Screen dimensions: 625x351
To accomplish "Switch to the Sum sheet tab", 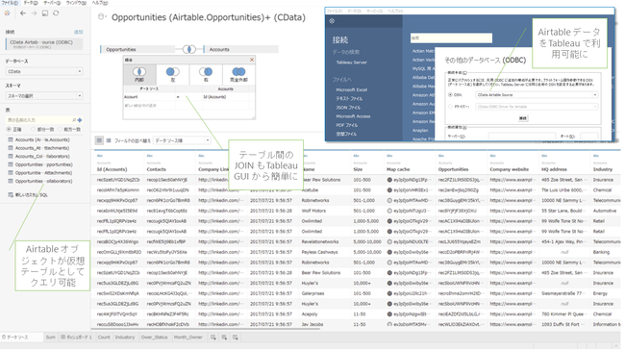I will (51, 338).
